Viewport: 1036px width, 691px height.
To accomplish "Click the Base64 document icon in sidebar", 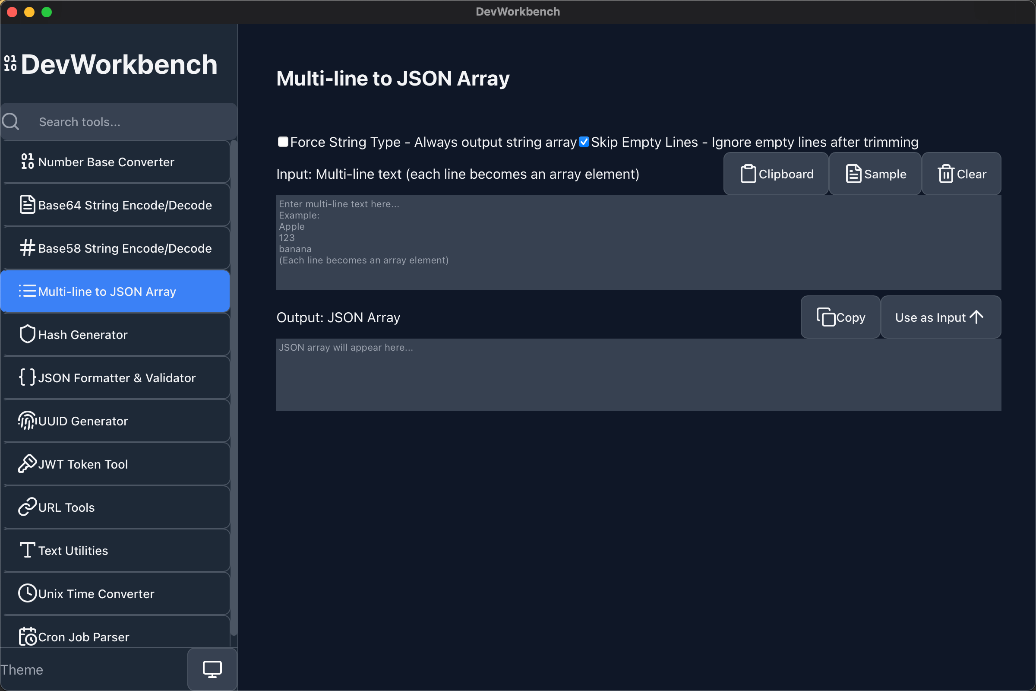I will click(27, 205).
